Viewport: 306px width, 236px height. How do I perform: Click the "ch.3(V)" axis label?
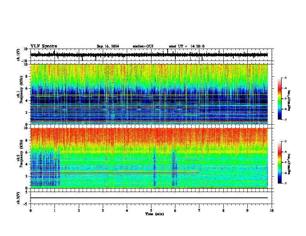pos(19,198)
